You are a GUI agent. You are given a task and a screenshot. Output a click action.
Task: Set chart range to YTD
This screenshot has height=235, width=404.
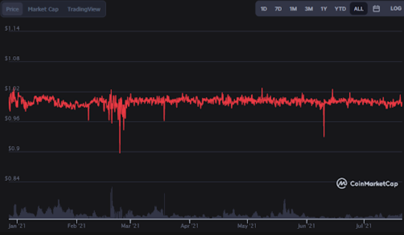(340, 9)
